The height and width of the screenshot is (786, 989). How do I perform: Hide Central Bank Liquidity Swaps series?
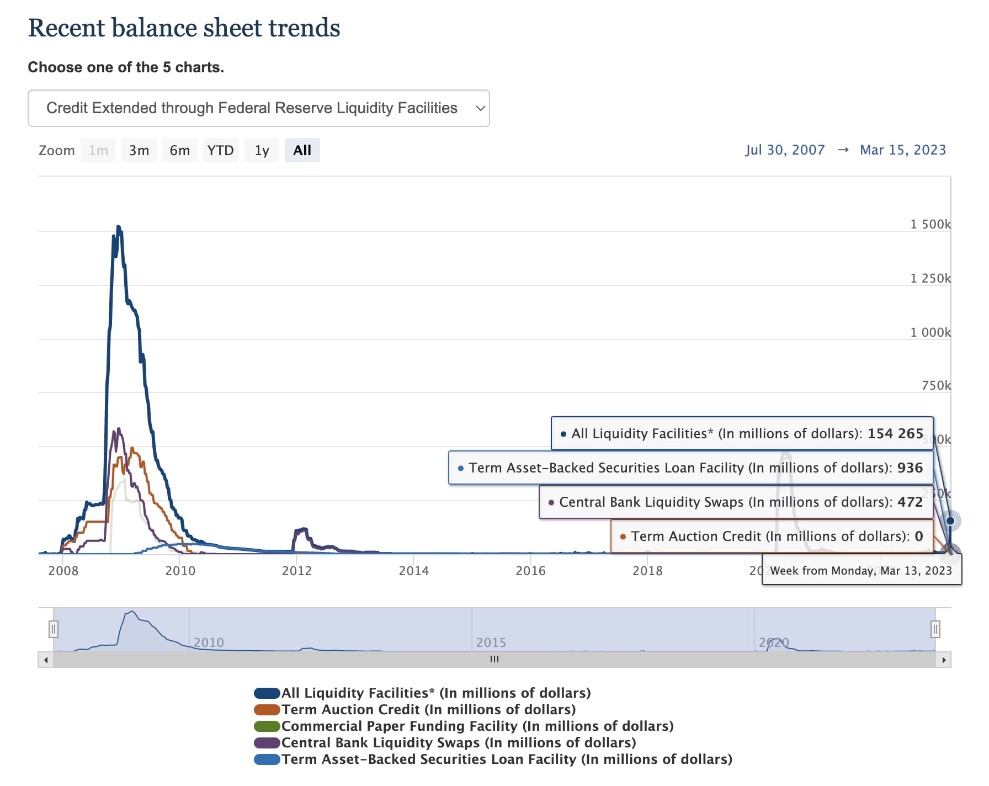[x=458, y=743]
